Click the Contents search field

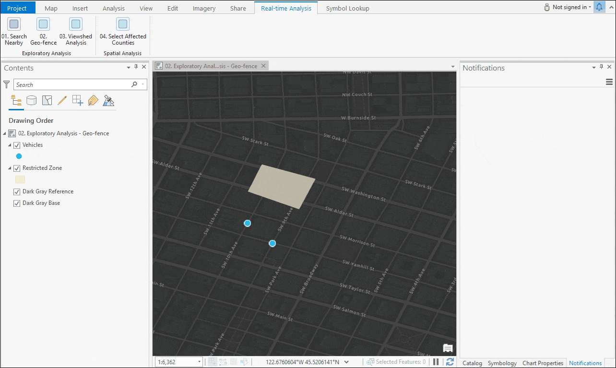coord(72,85)
